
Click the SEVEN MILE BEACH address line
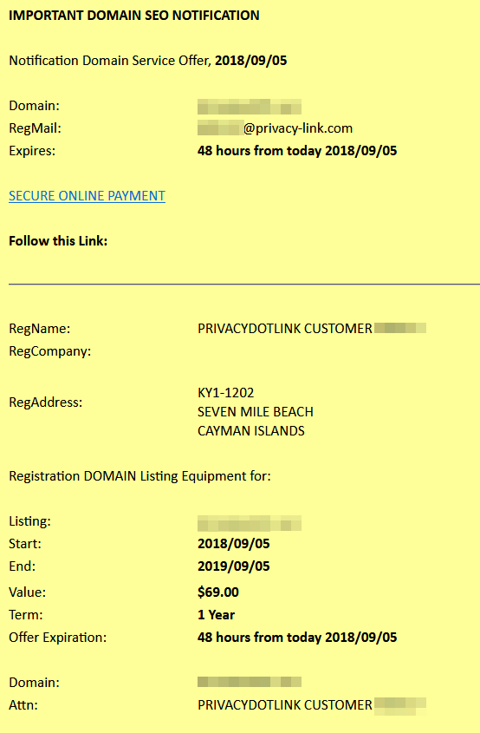coord(256,412)
